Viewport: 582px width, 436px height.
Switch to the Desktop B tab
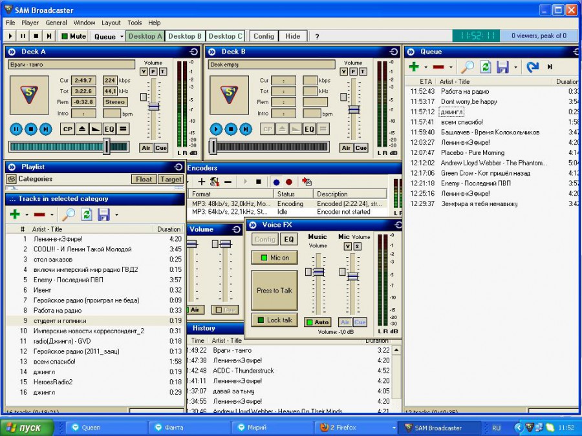pos(185,36)
